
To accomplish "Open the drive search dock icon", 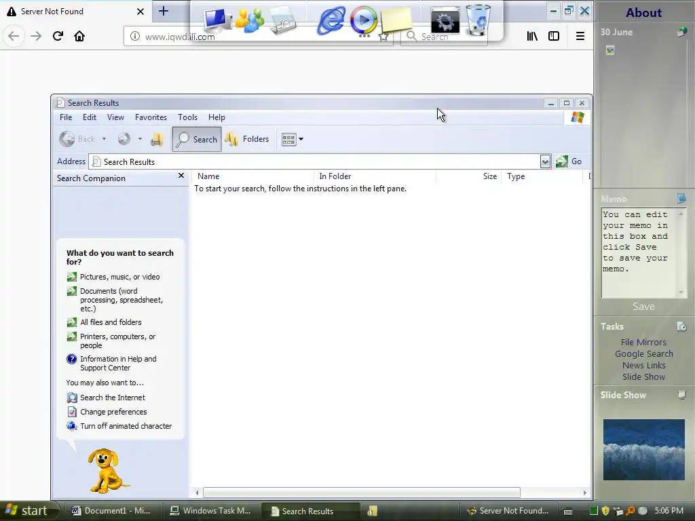I will (283, 20).
